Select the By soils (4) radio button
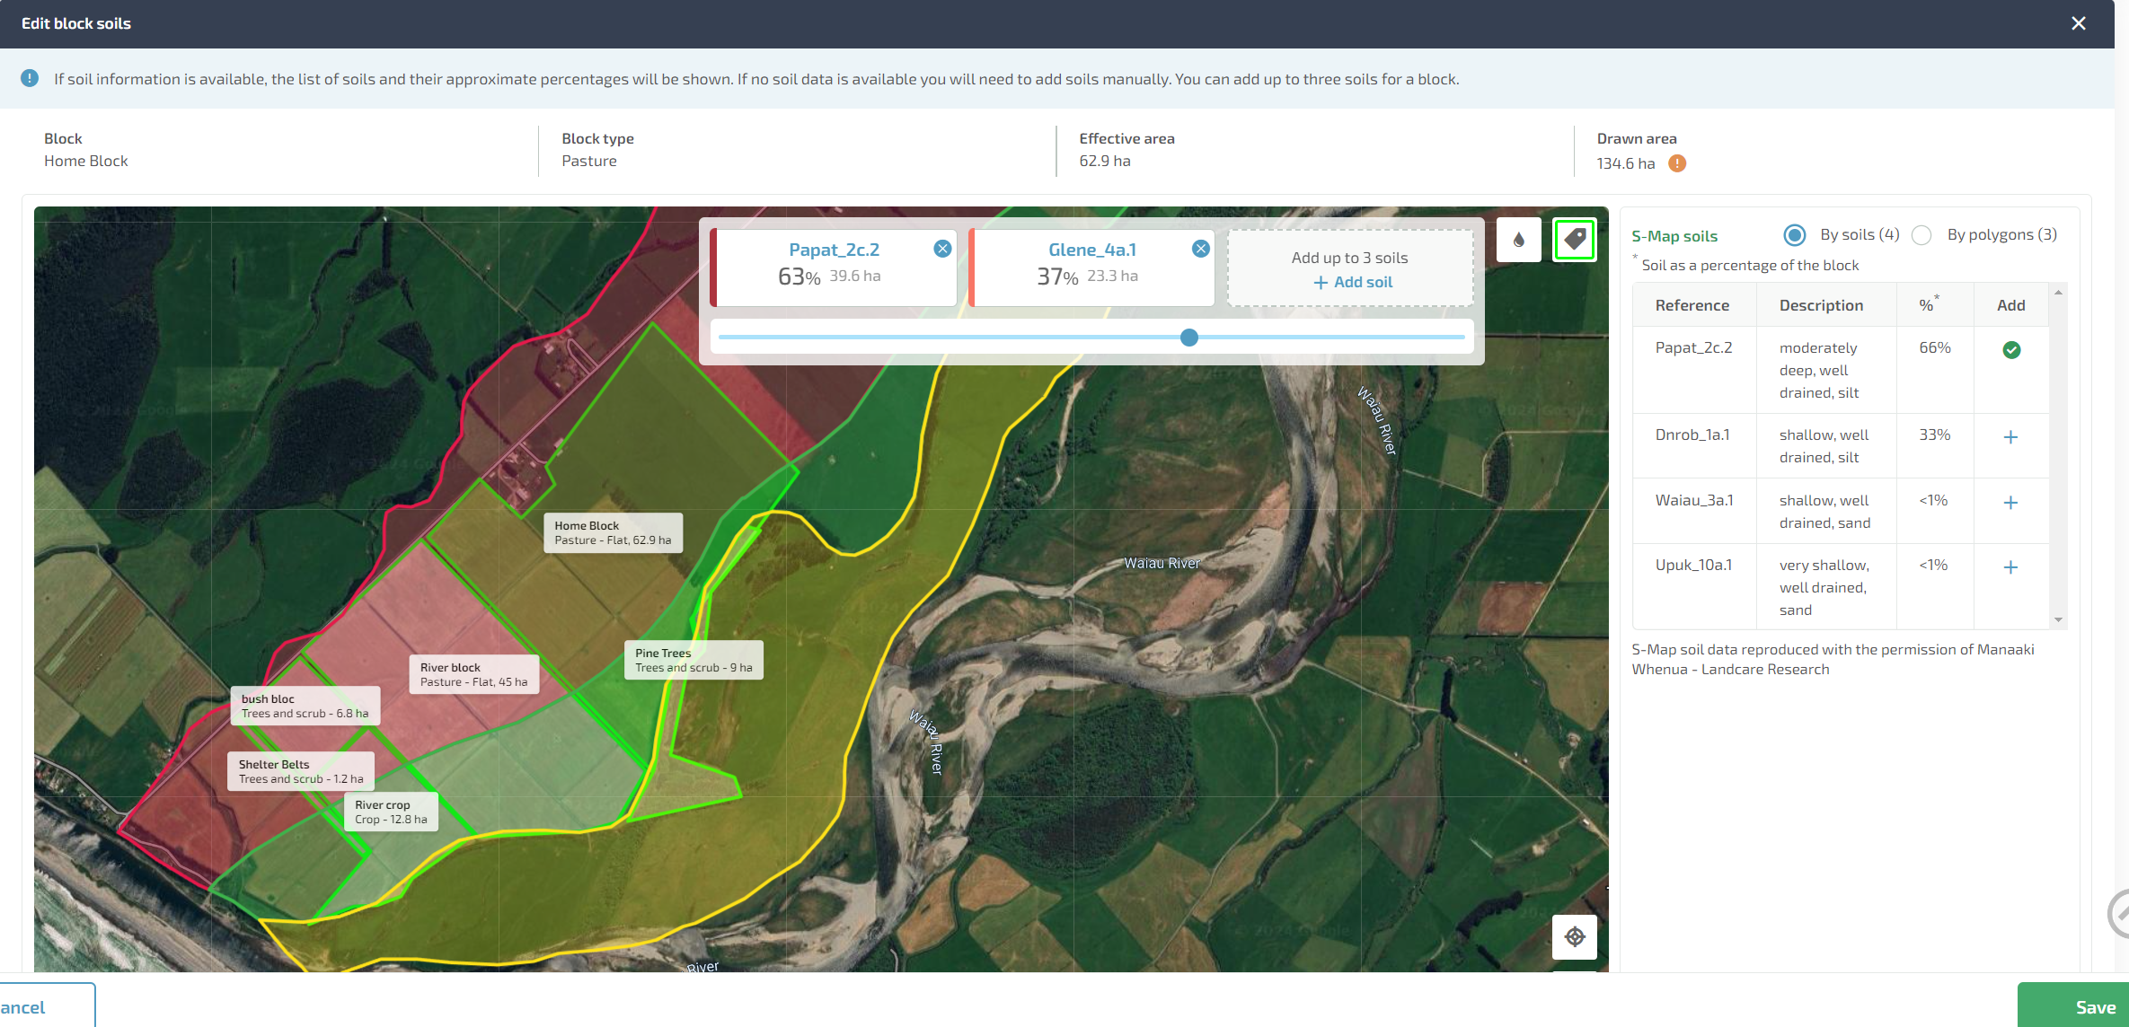Viewport: 2129px width, 1027px height. click(1794, 234)
